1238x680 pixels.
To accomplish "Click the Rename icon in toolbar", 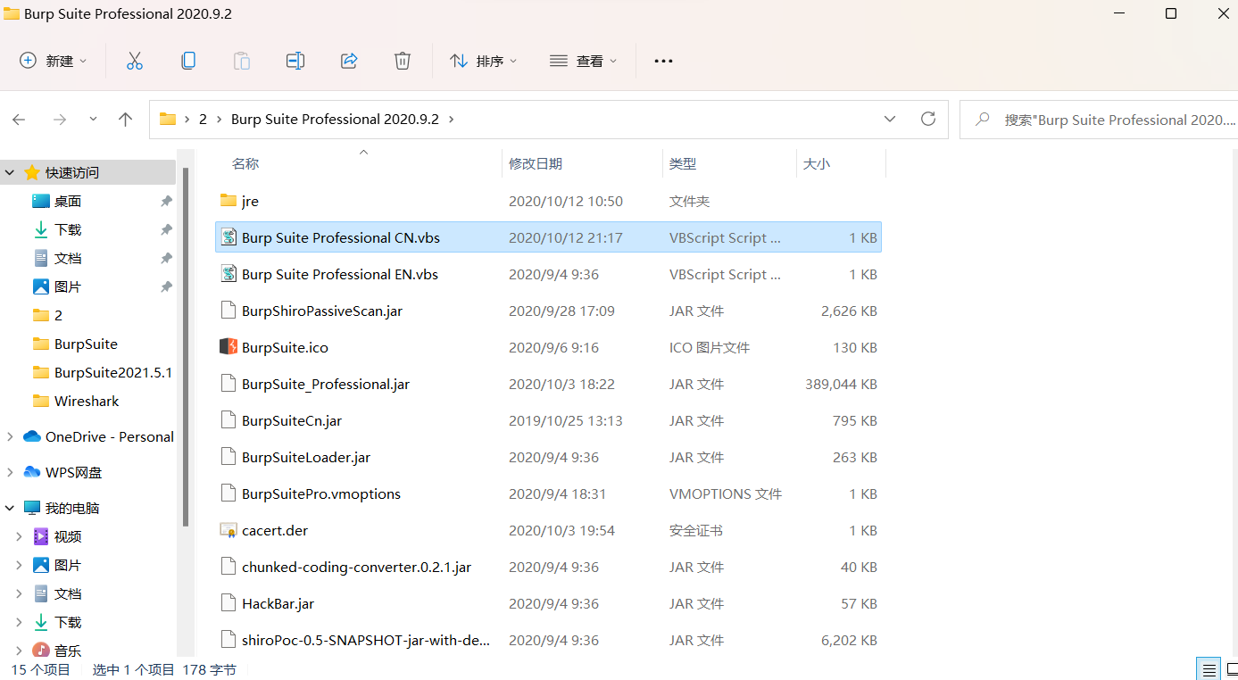I will tap(295, 61).
